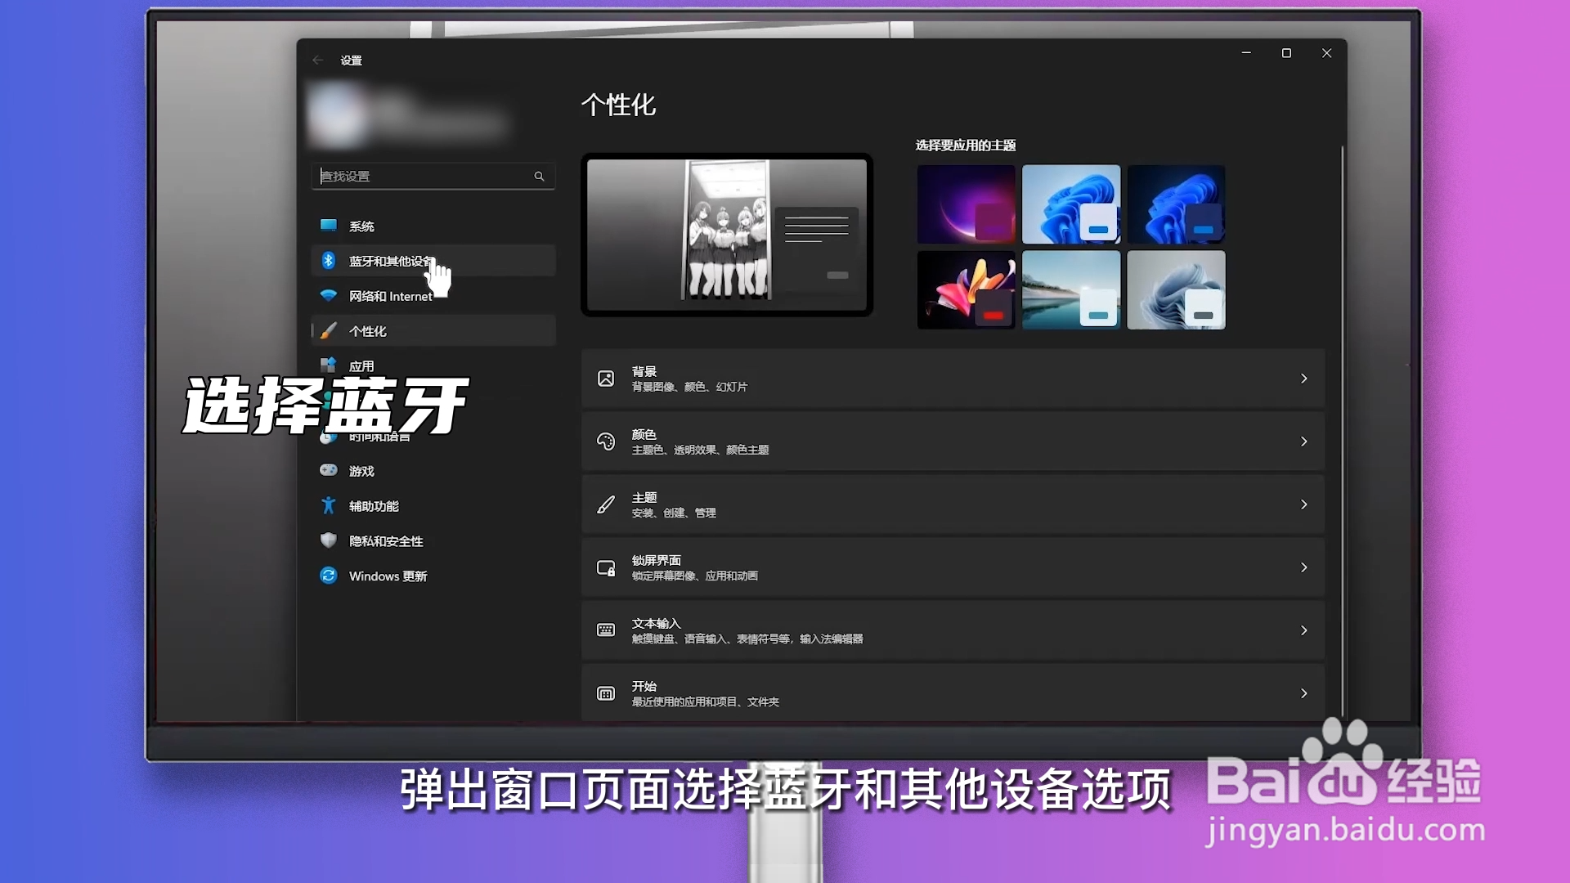
Task: Apply the gray flow theme
Action: (x=1176, y=290)
